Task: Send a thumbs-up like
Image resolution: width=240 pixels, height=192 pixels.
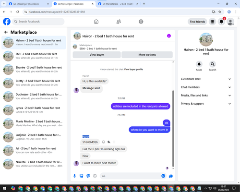Action: 171,176
